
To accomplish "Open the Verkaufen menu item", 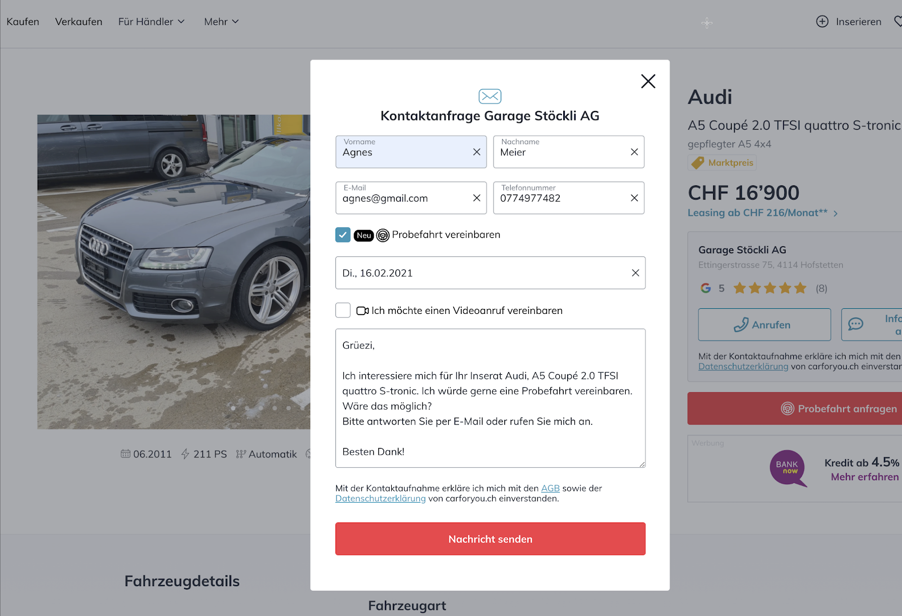I will coord(79,21).
